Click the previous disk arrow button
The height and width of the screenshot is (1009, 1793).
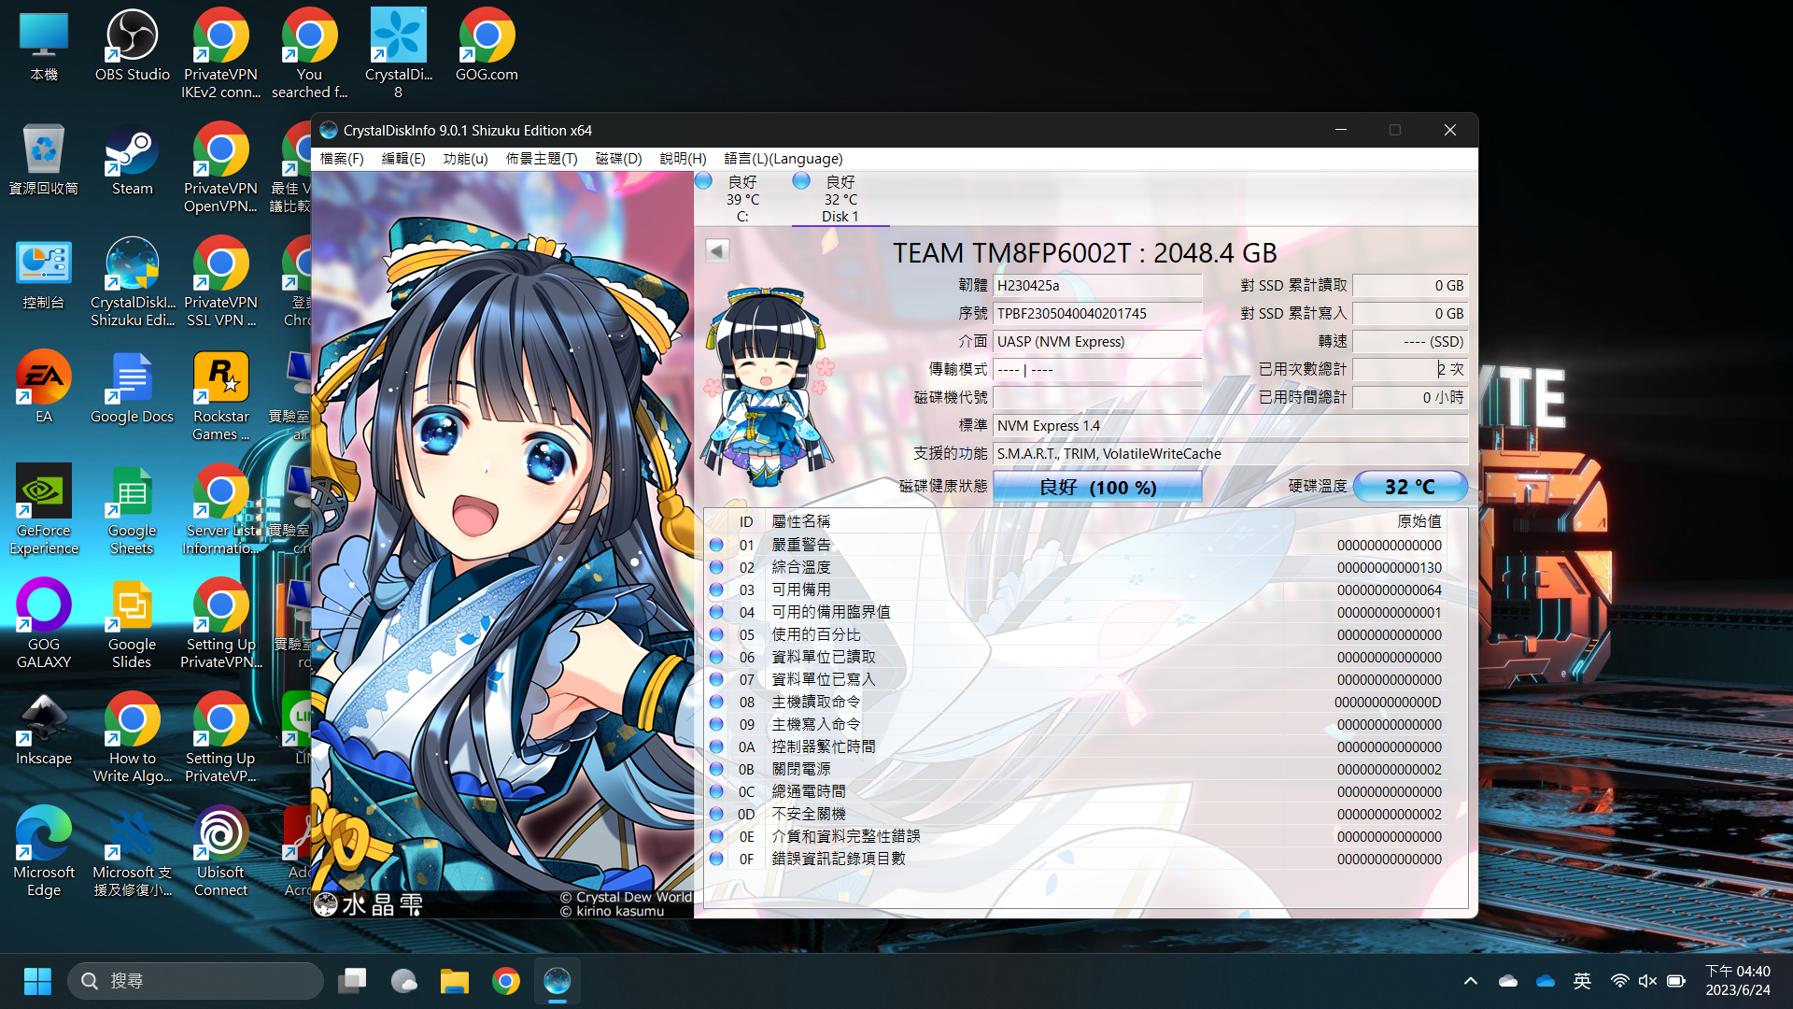(717, 250)
